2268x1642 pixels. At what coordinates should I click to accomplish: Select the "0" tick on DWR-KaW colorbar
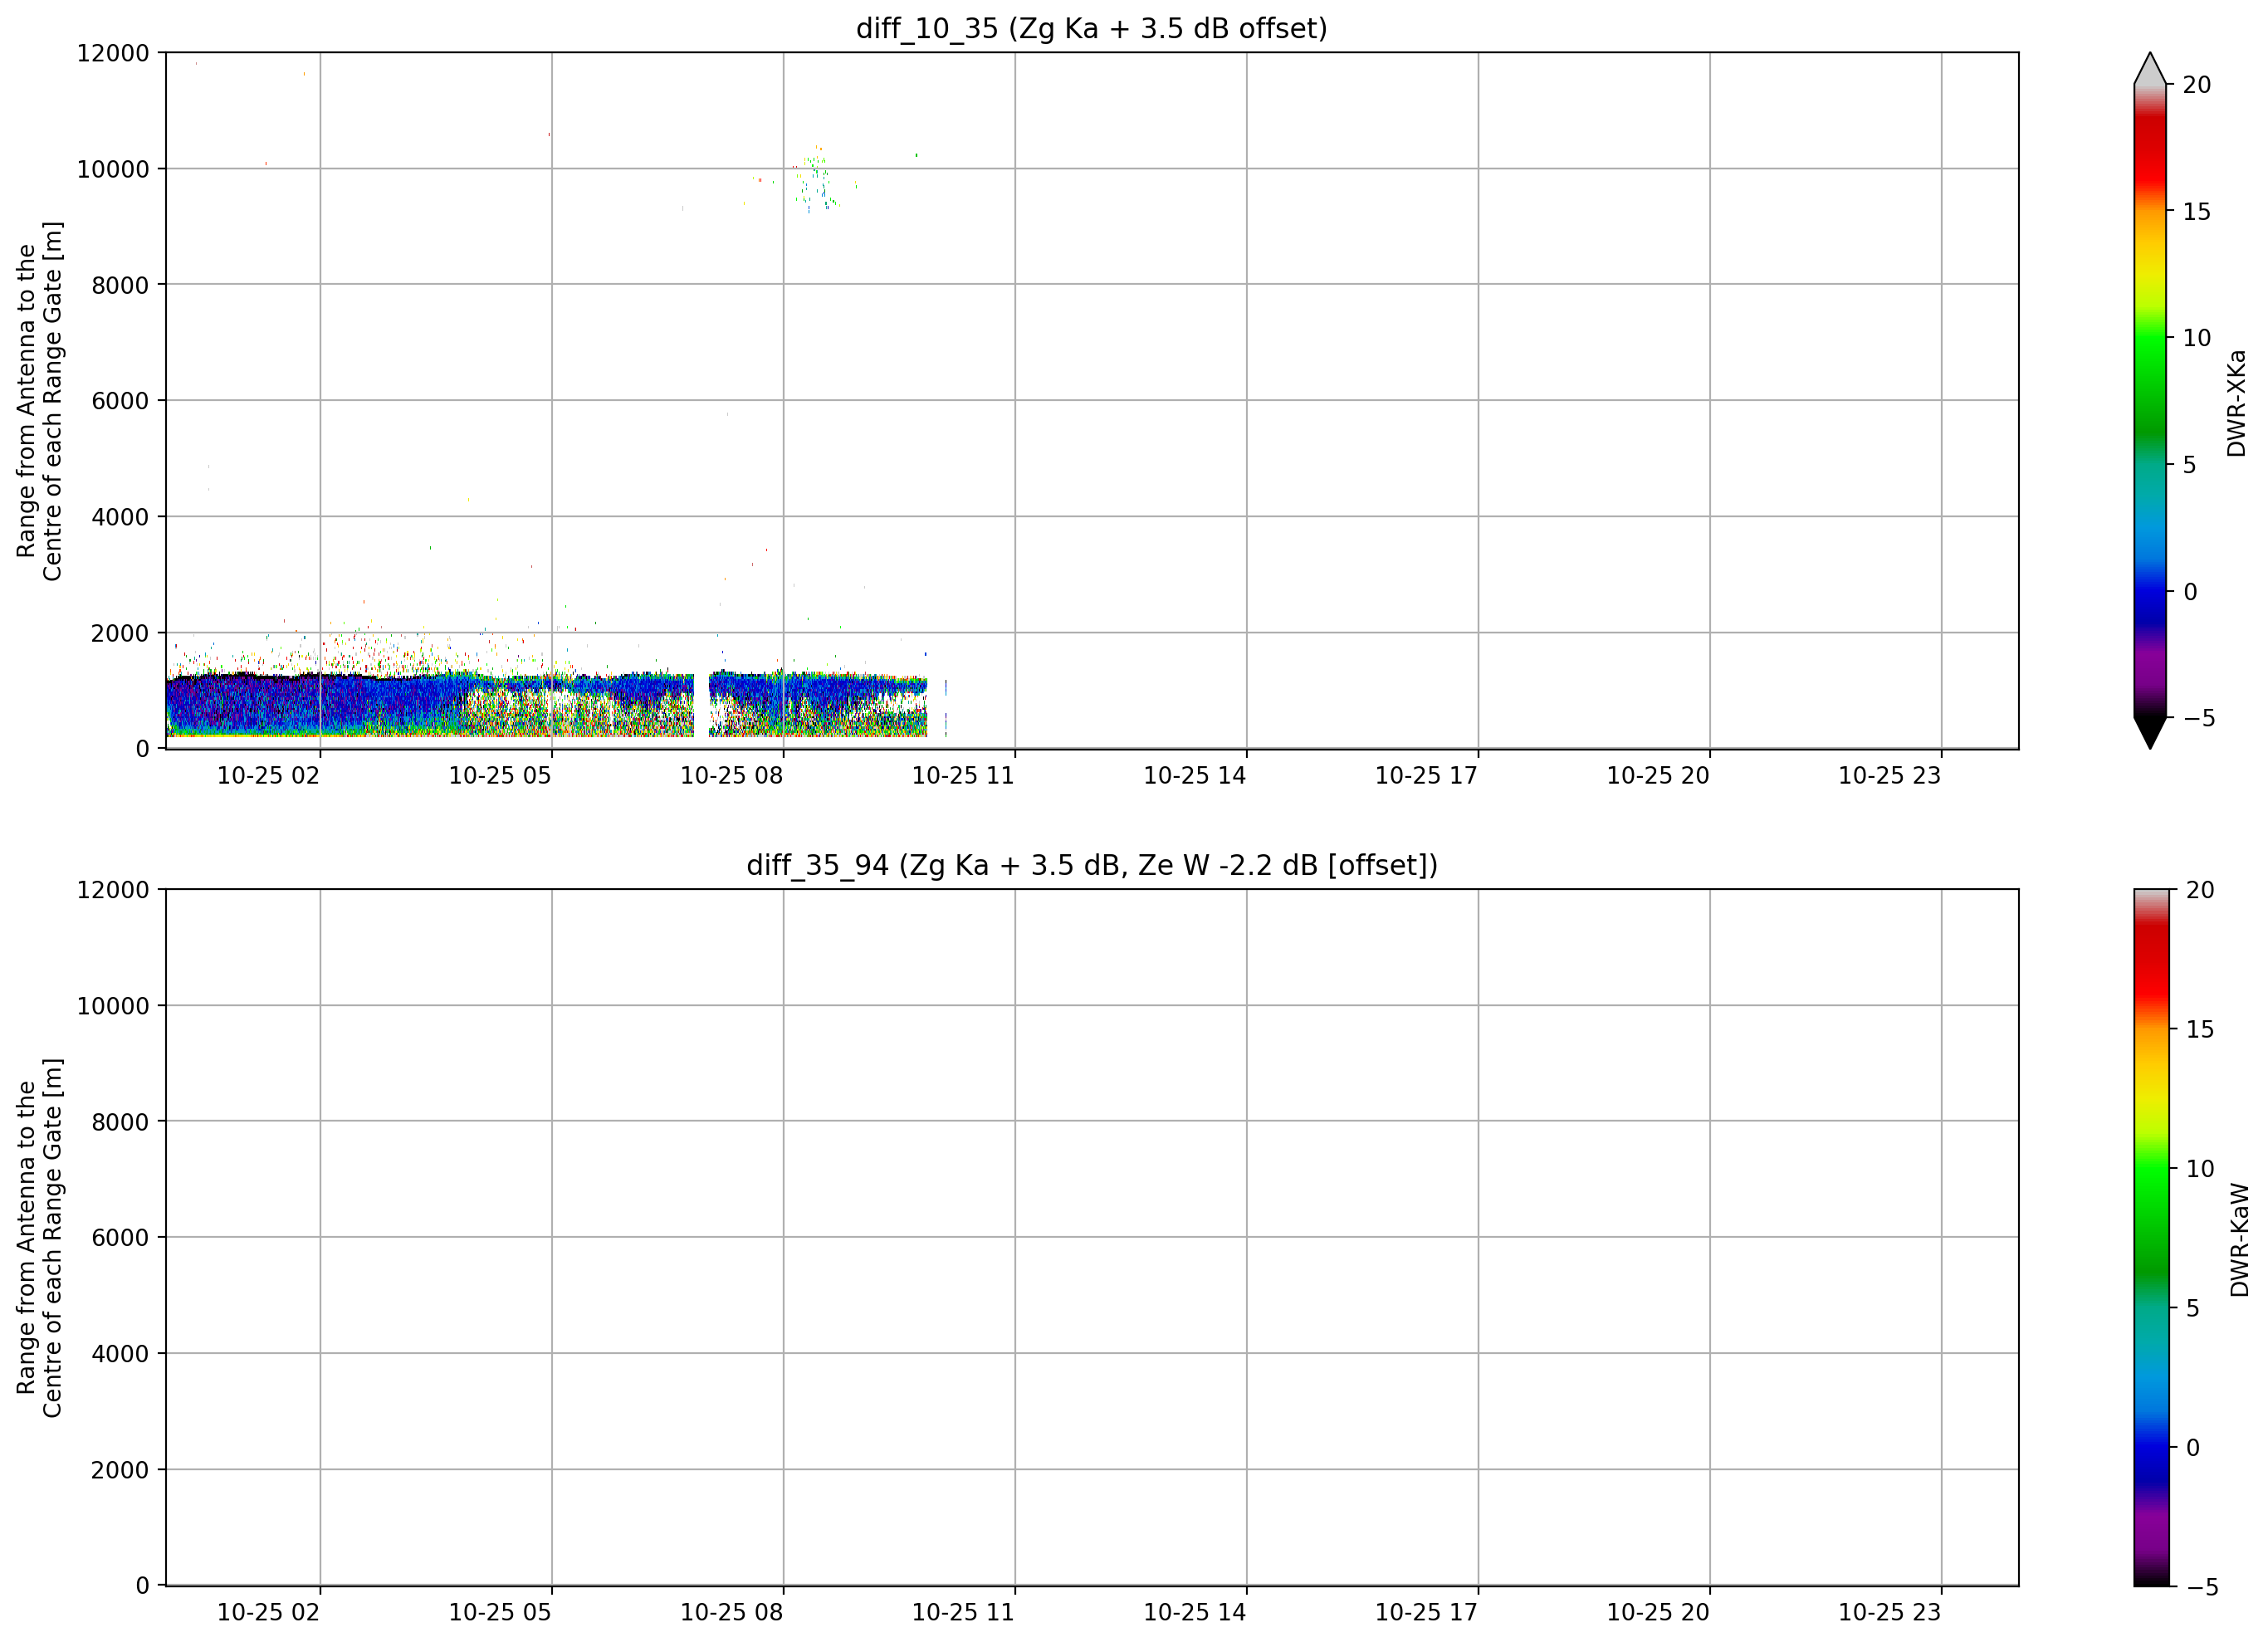point(2193,1447)
